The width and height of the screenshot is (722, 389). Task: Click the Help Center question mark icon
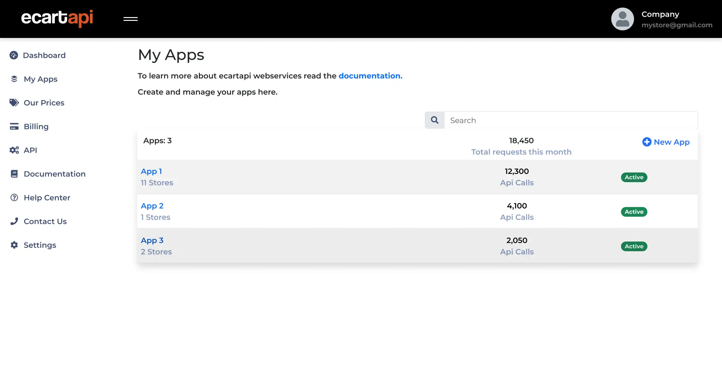pyautogui.click(x=14, y=197)
